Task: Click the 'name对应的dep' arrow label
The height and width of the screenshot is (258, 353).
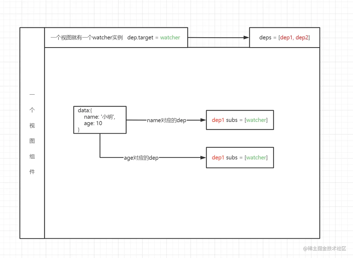Action: pyautogui.click(x=166, y=120)
